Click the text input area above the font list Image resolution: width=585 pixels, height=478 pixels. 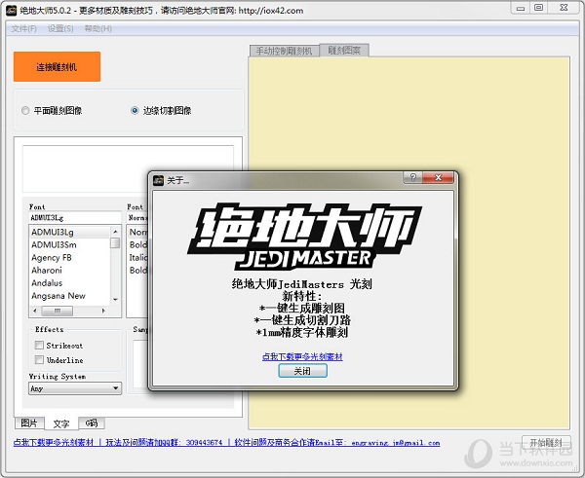(128, 168)
